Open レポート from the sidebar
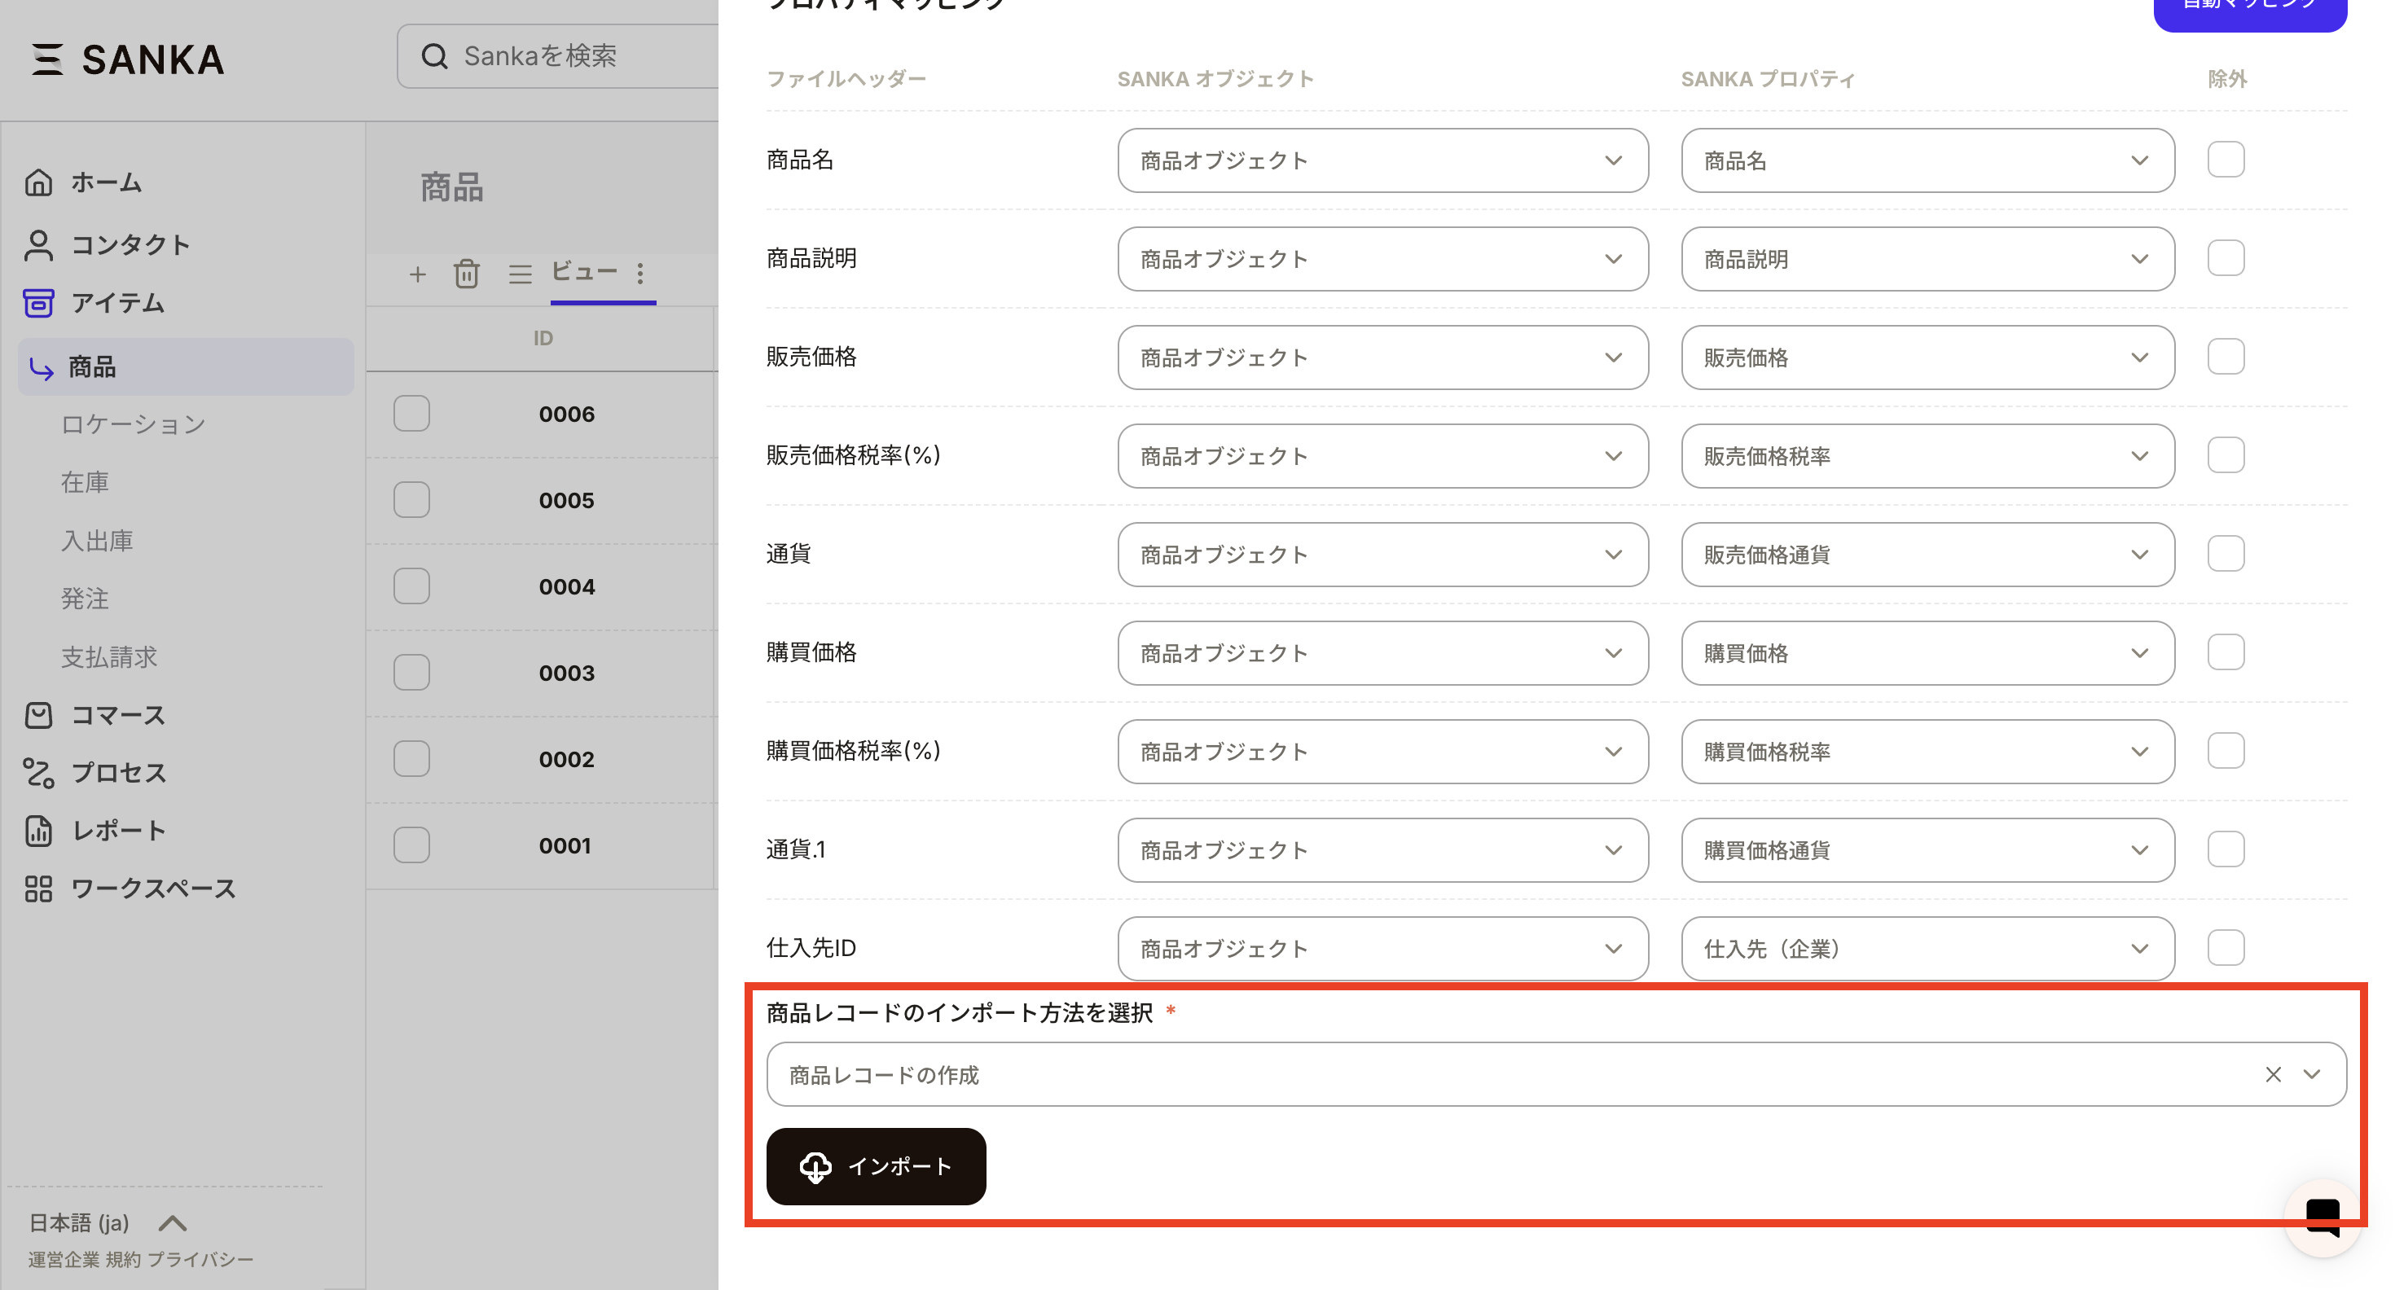 (118, 831)
